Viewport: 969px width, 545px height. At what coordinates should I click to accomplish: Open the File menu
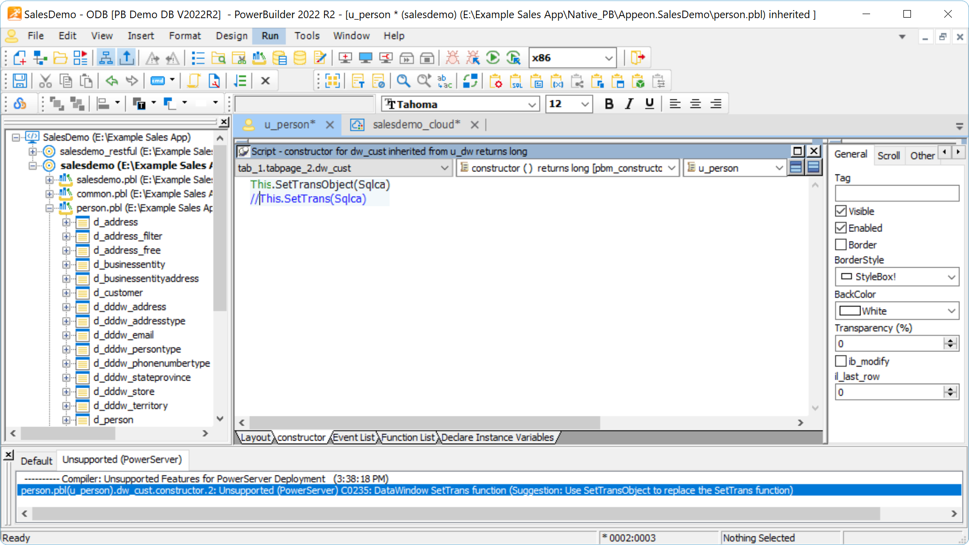35,36
